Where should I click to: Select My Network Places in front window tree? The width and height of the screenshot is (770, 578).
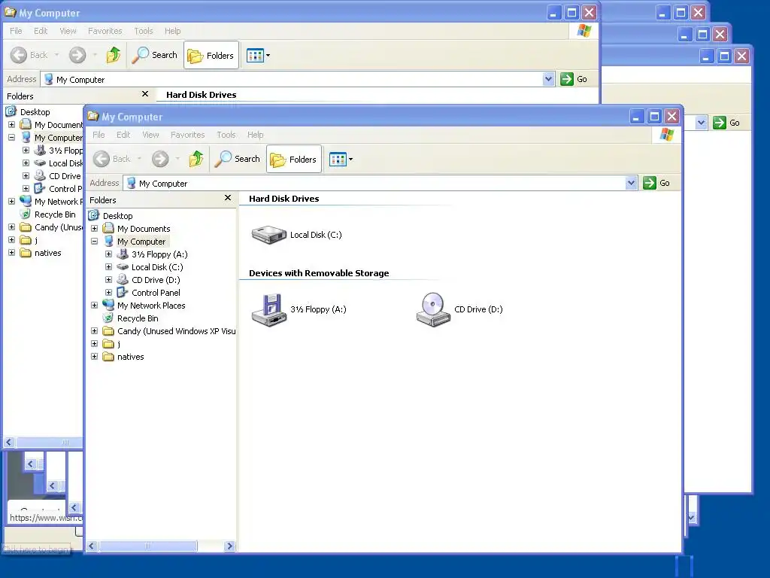pyautogui.click(x=151, y=306)
